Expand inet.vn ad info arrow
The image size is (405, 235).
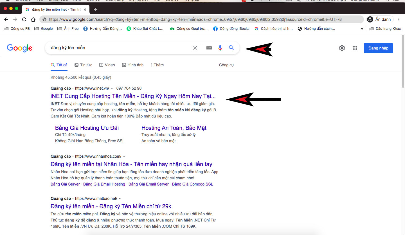pyautogui.click(x=112, y=89)
